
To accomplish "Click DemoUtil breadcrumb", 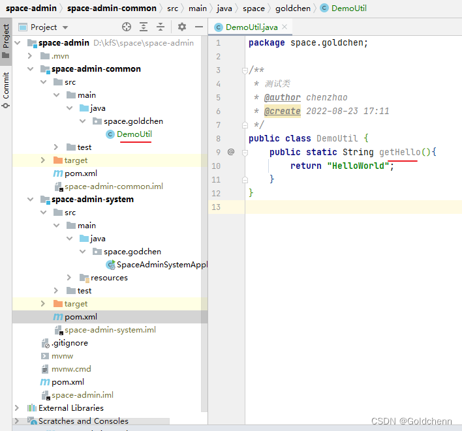I will coord(349,8).
